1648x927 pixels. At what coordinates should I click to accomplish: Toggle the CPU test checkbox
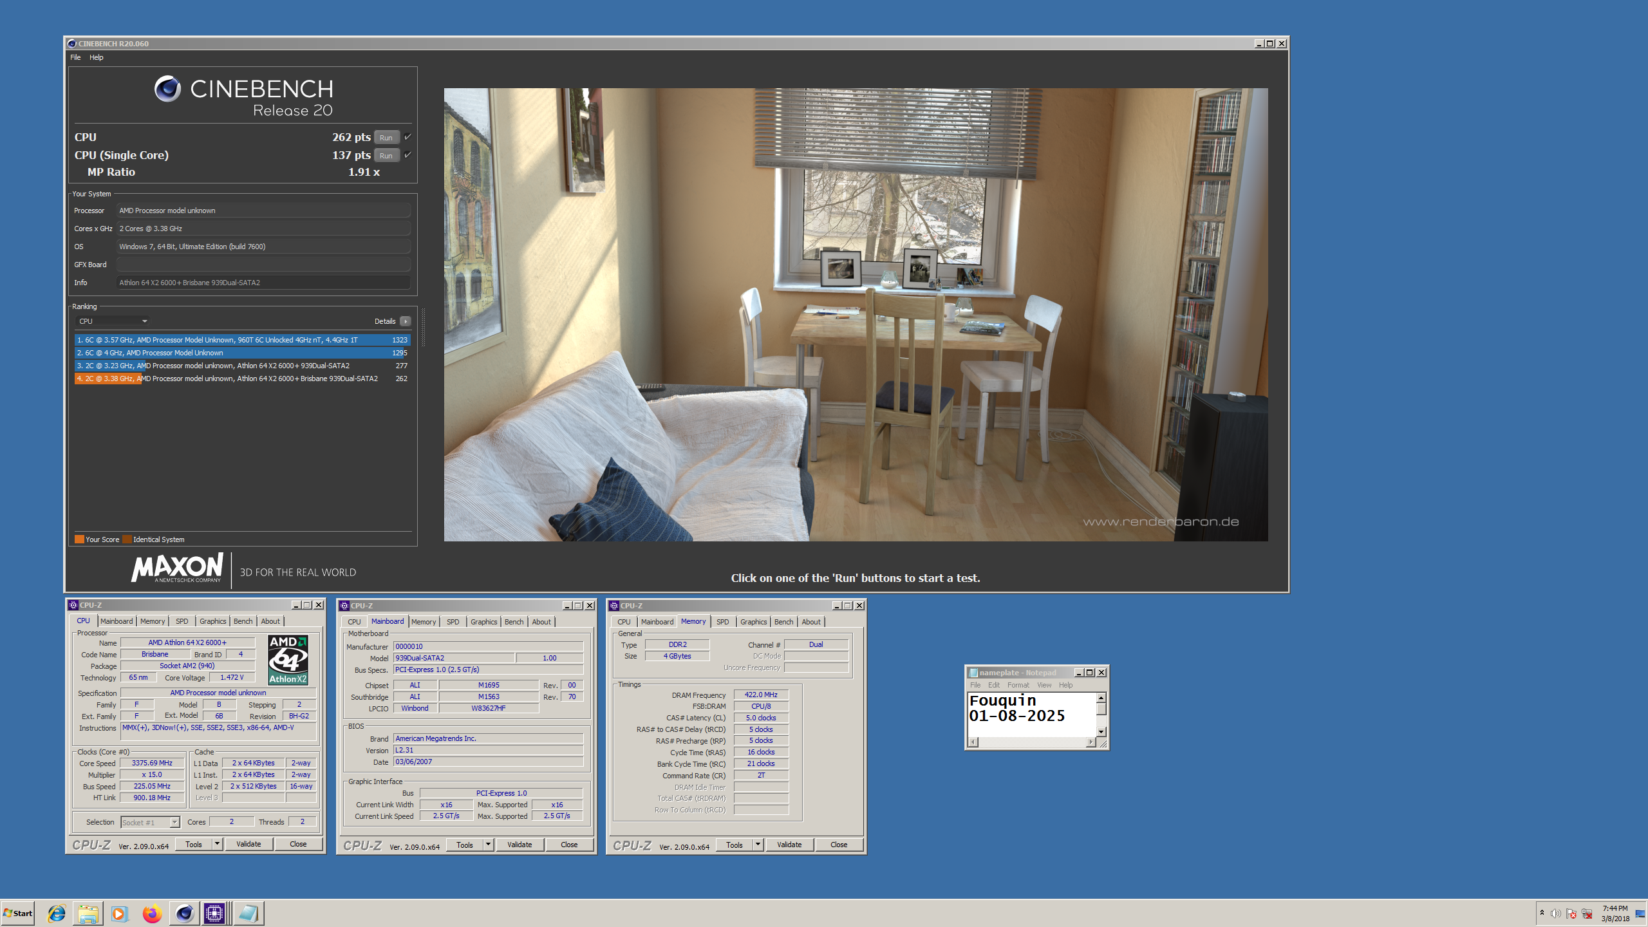[x=407, y=136]
